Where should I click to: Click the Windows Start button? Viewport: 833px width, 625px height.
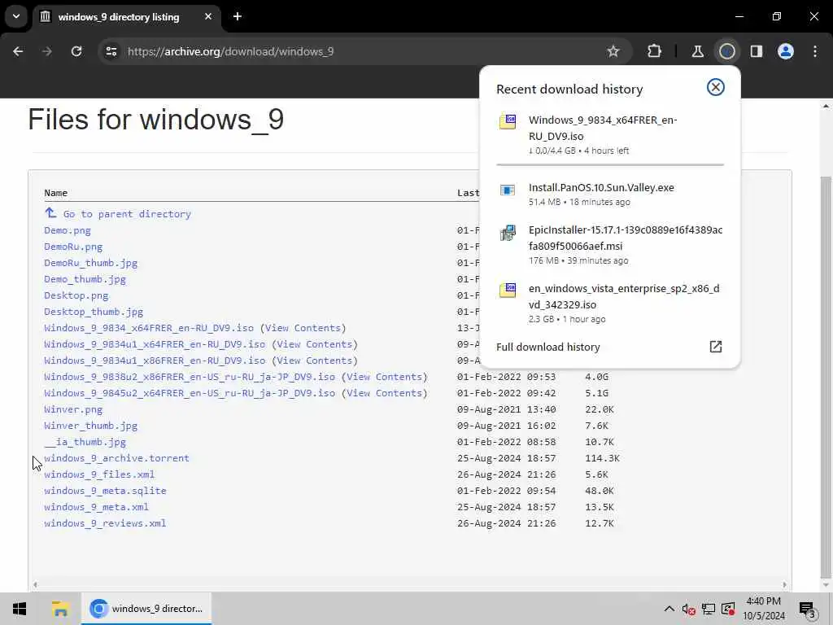20,609
